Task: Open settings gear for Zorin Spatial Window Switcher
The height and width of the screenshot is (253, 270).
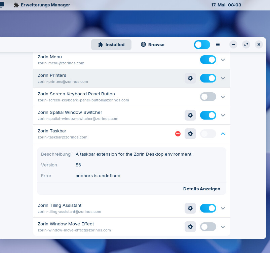Action: (190, 115)
